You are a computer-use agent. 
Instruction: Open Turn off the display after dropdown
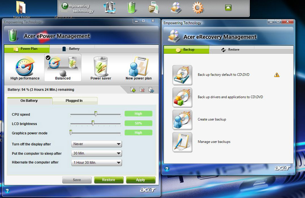(96, 144)
